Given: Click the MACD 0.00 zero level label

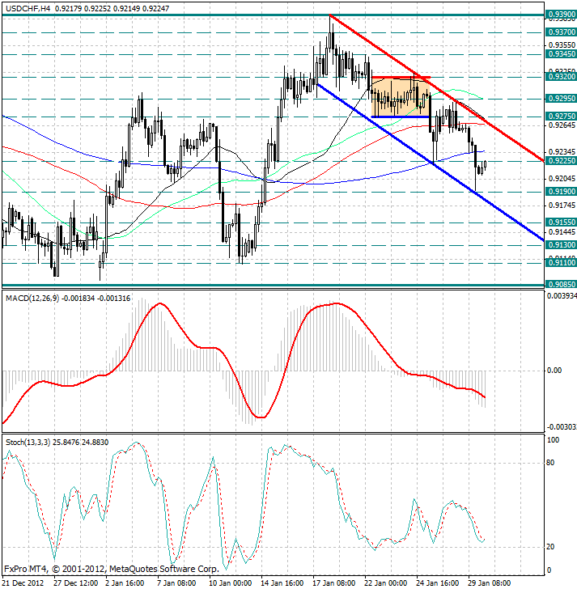Looking at the screenshot, I should (554, 371).
